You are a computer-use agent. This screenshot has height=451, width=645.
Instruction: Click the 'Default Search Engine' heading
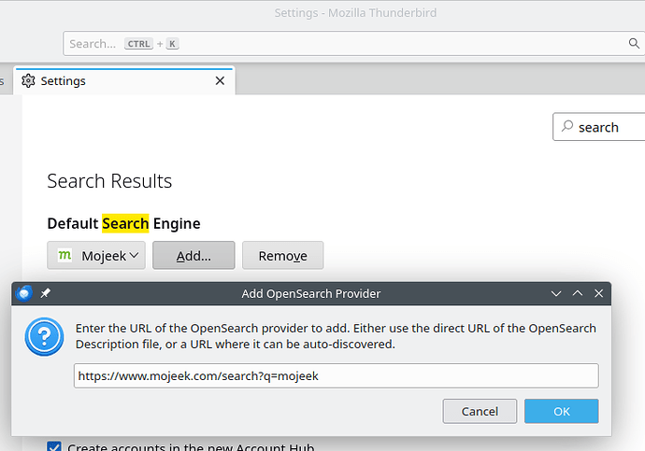[123, 223]
